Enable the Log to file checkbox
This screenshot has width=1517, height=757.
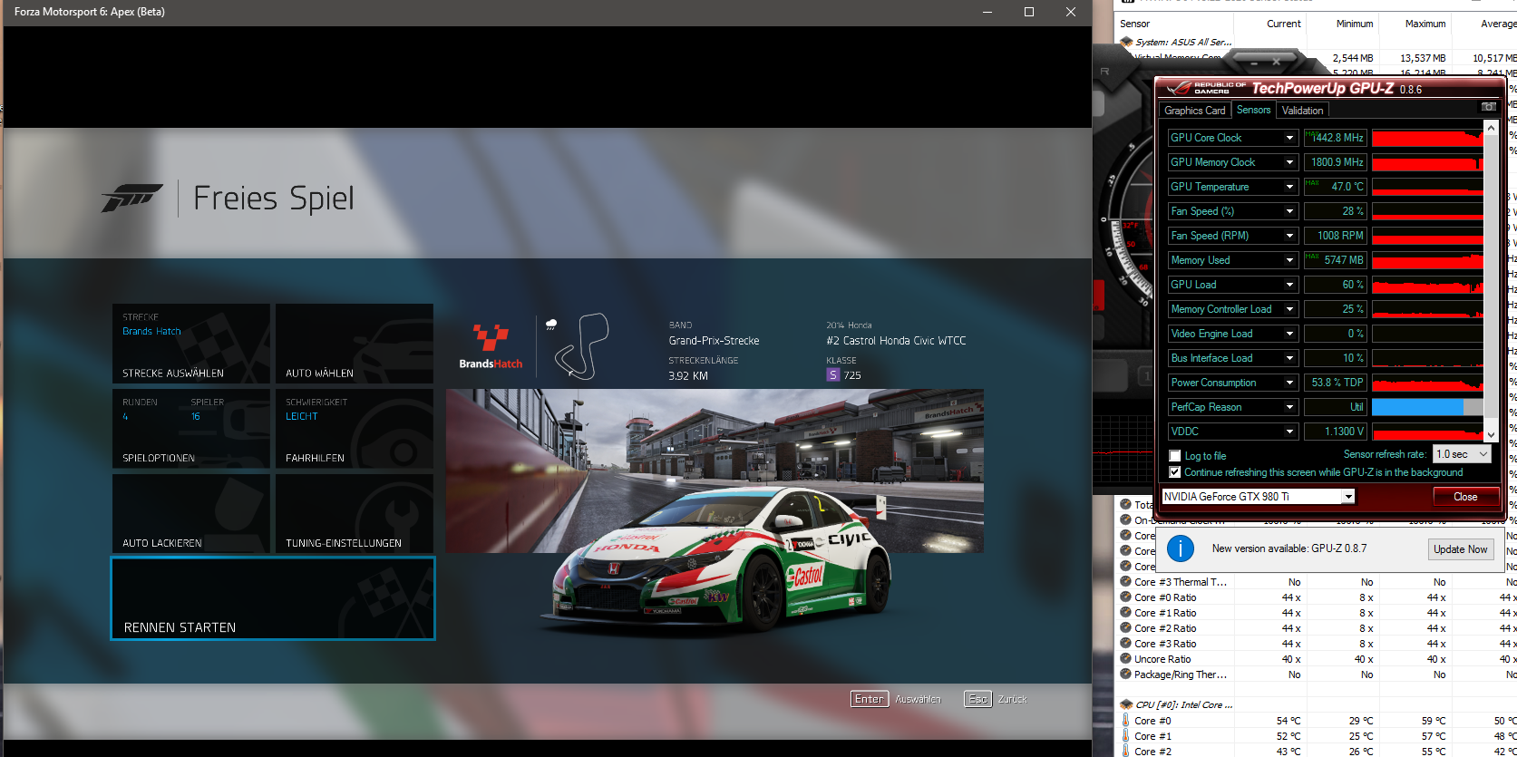1175,456
